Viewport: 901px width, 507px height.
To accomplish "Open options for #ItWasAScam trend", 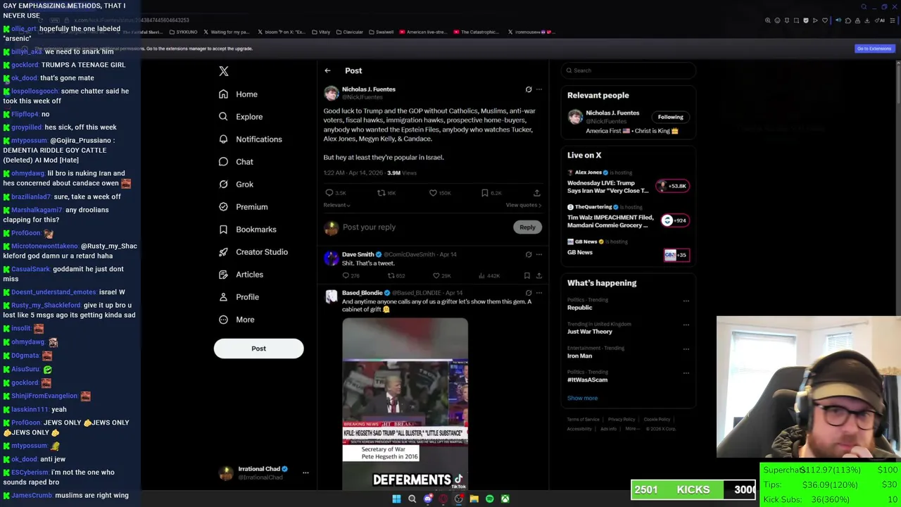I will 686,373.
